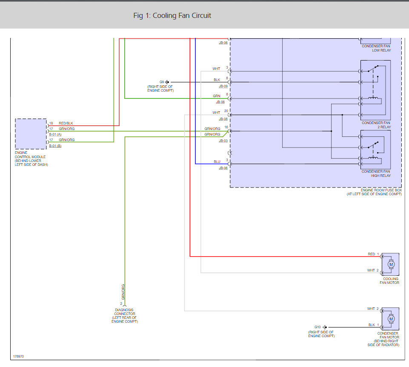Click the Cooling Fan Motor symbol
Image resolution: width=409 pixels, height=367 pixels.
coord(390,264)
